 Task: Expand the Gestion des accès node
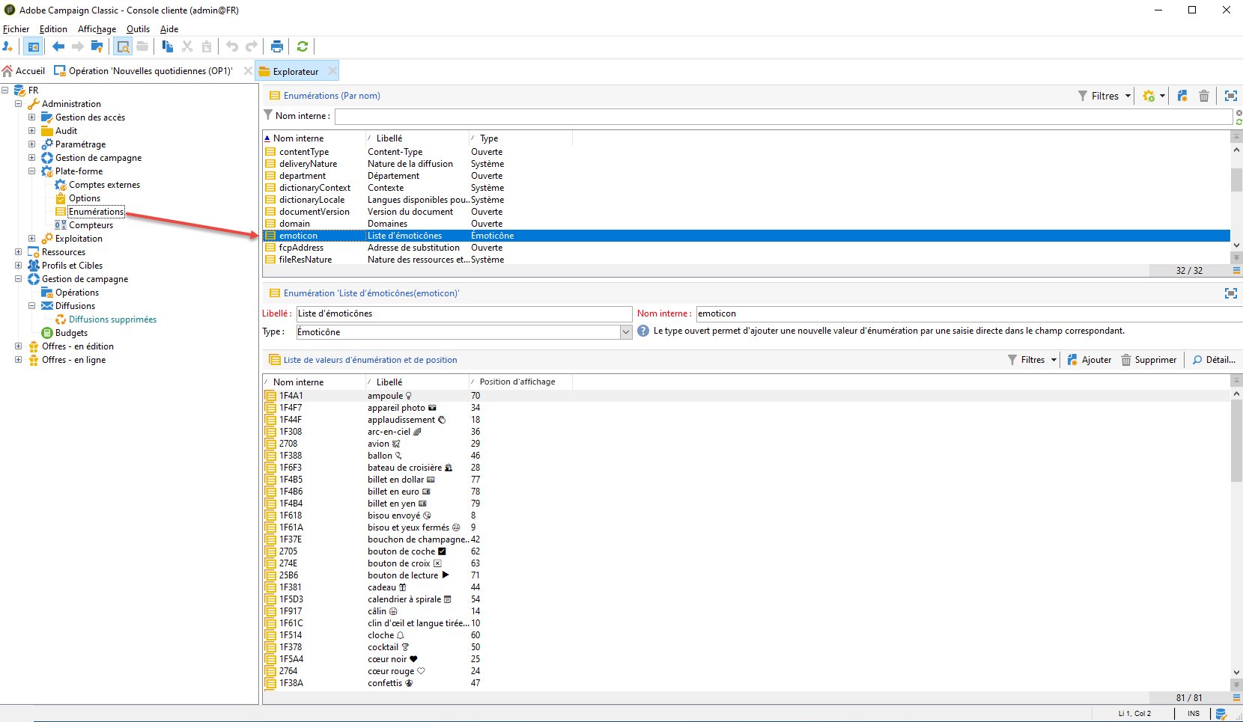[x=32, y=117]
